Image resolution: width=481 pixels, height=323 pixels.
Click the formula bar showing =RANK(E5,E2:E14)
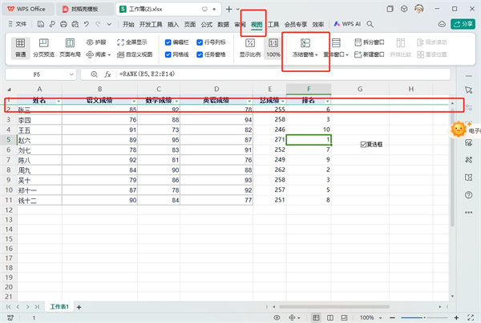pos(284,74)
